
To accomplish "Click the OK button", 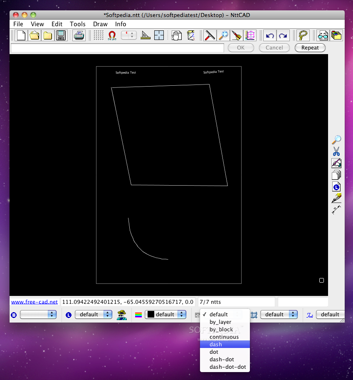I will pyautogui.click(x=241, y=48).
